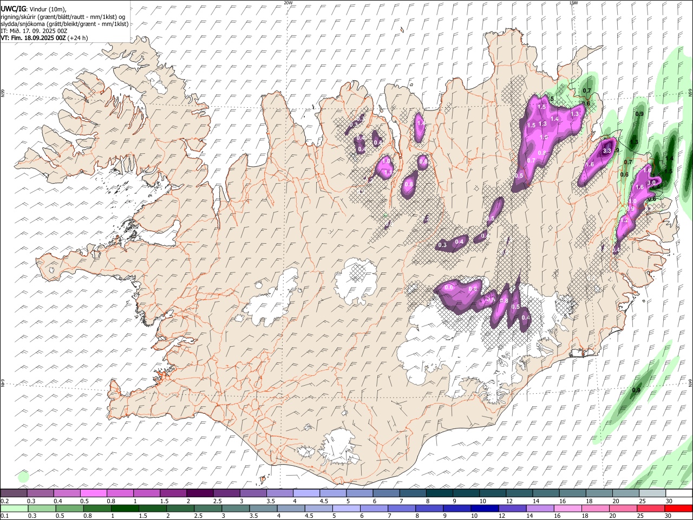Click the '0.2' label under the upper scale
The image size is (693, 520).
click(4, 501)
